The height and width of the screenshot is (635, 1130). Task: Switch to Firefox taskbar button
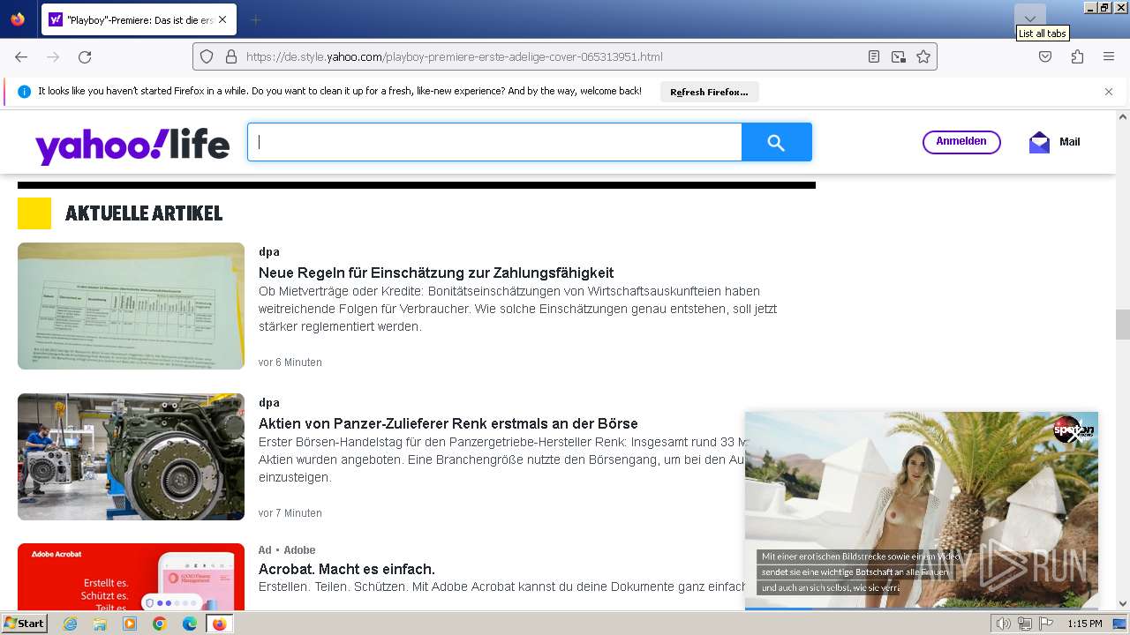(219, 624)
